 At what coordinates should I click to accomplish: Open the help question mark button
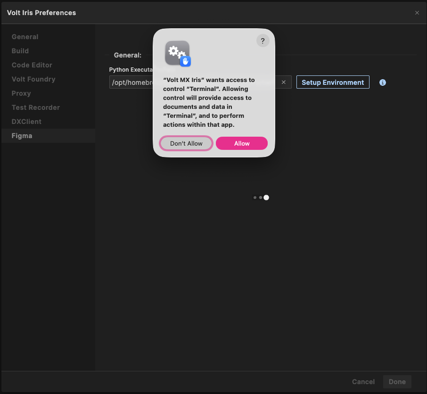pos(263,41)
